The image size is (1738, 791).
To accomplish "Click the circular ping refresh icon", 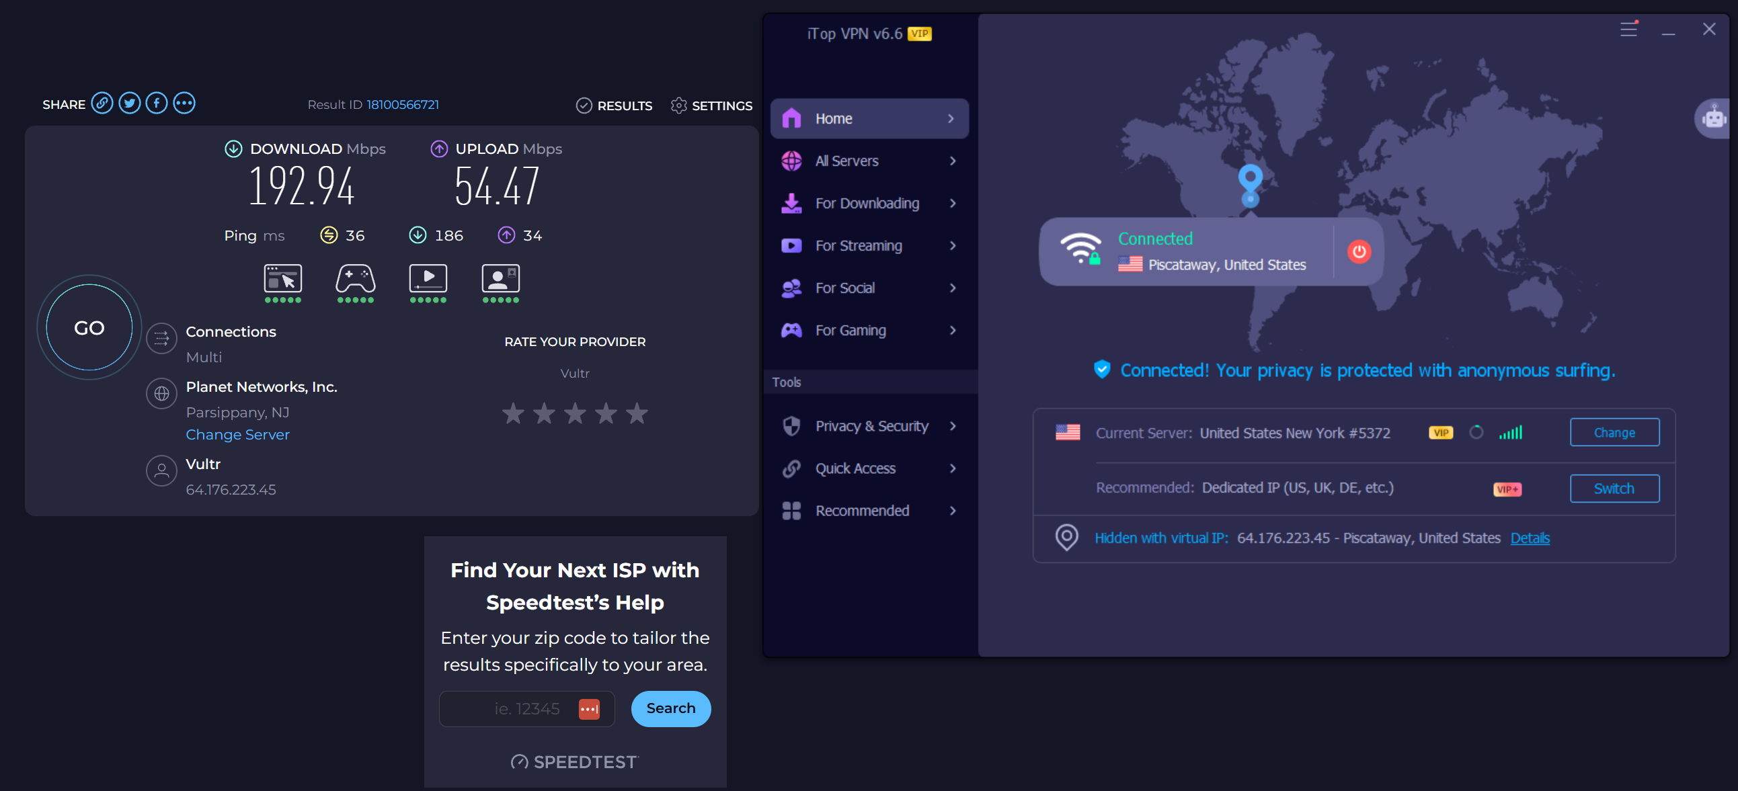I will (1476, 433).
